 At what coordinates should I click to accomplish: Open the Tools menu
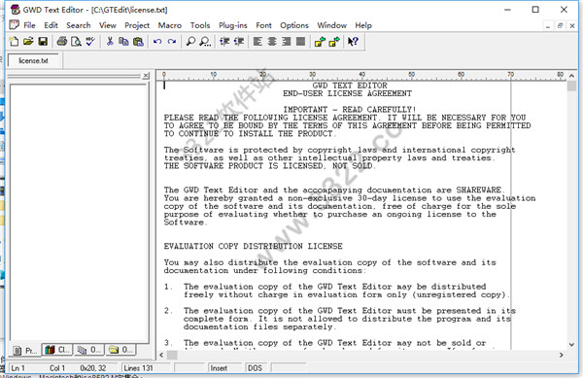200,25
